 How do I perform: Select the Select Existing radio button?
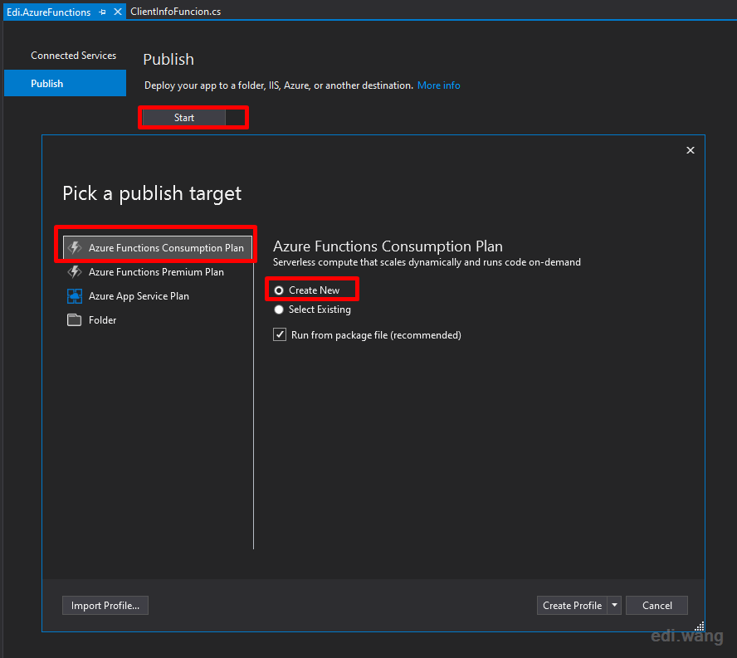(x=279, y=310)
